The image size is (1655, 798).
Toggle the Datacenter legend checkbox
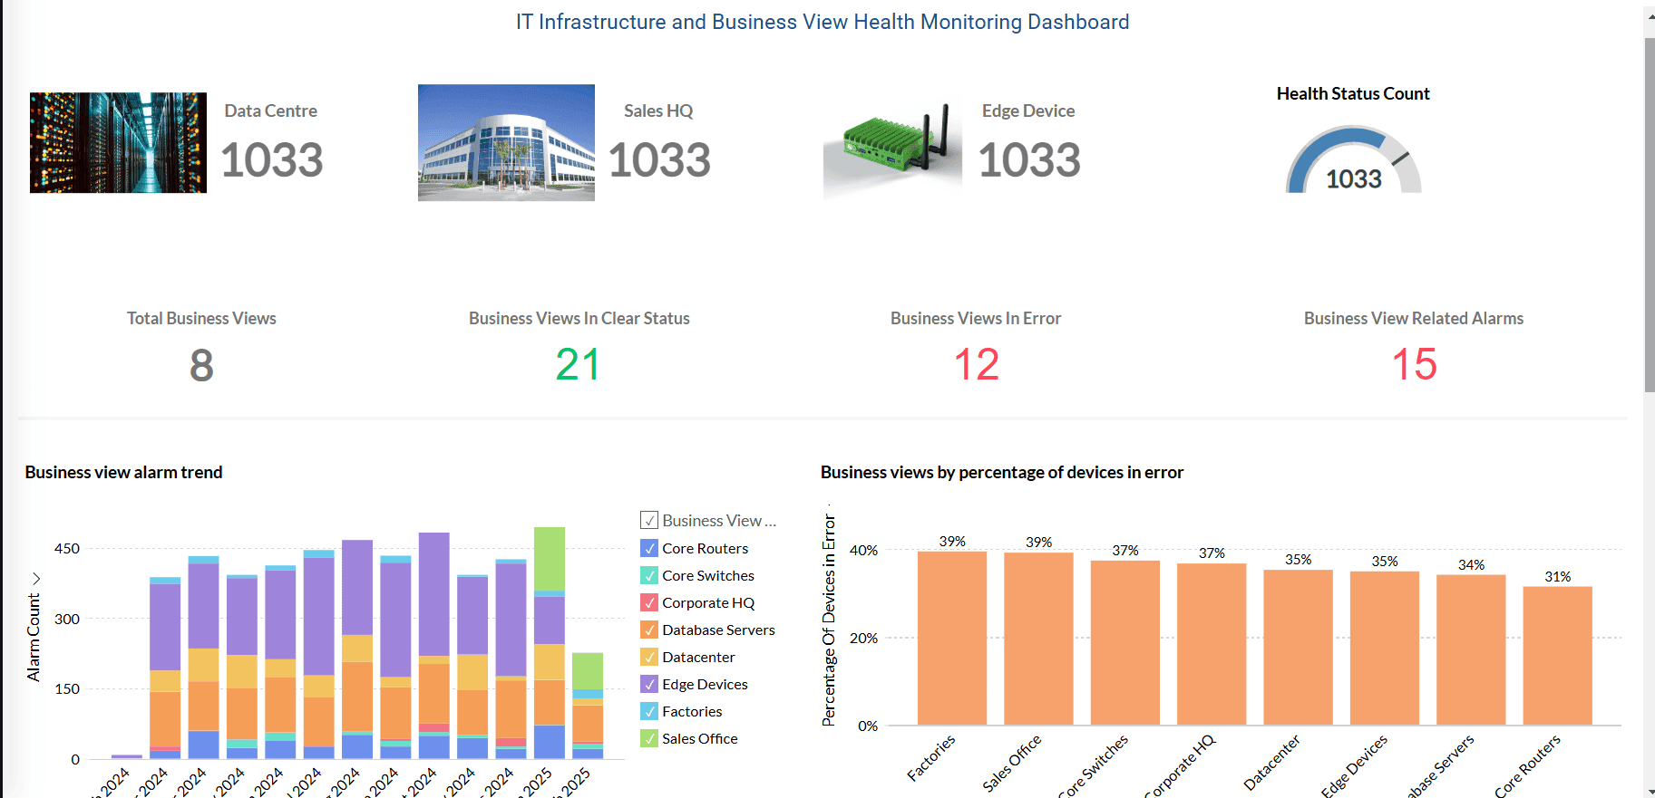pos(649,657)
